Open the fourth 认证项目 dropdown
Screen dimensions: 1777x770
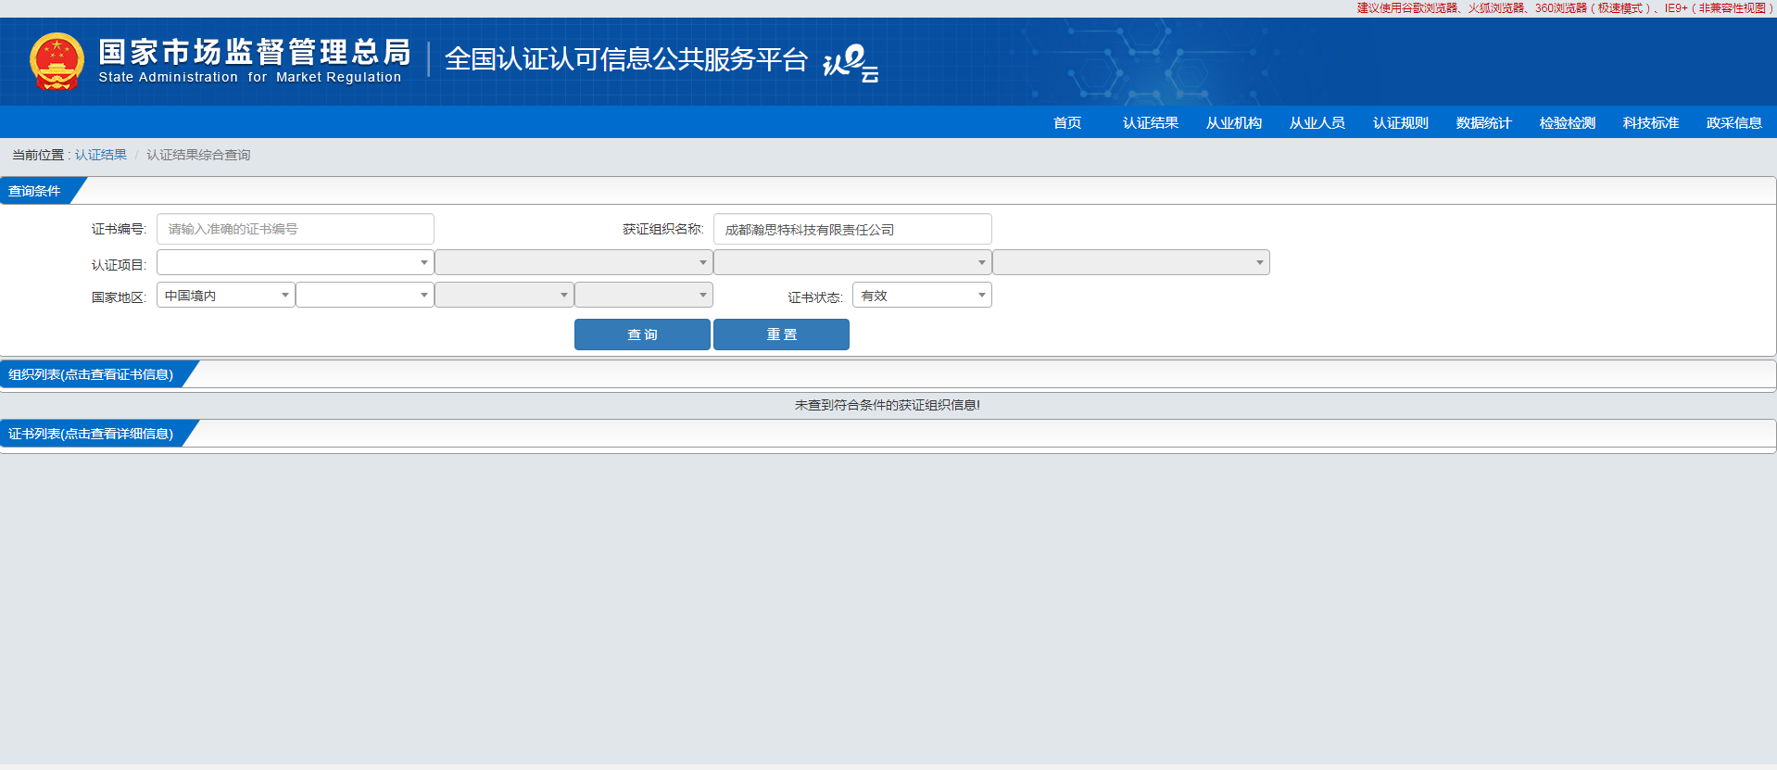pyautogui.click(x=1131, y=262)
